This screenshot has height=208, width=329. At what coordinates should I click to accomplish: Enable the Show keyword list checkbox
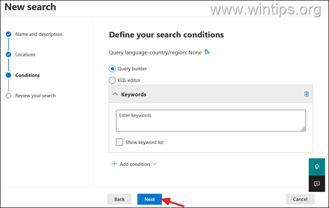tap(119, 142)
